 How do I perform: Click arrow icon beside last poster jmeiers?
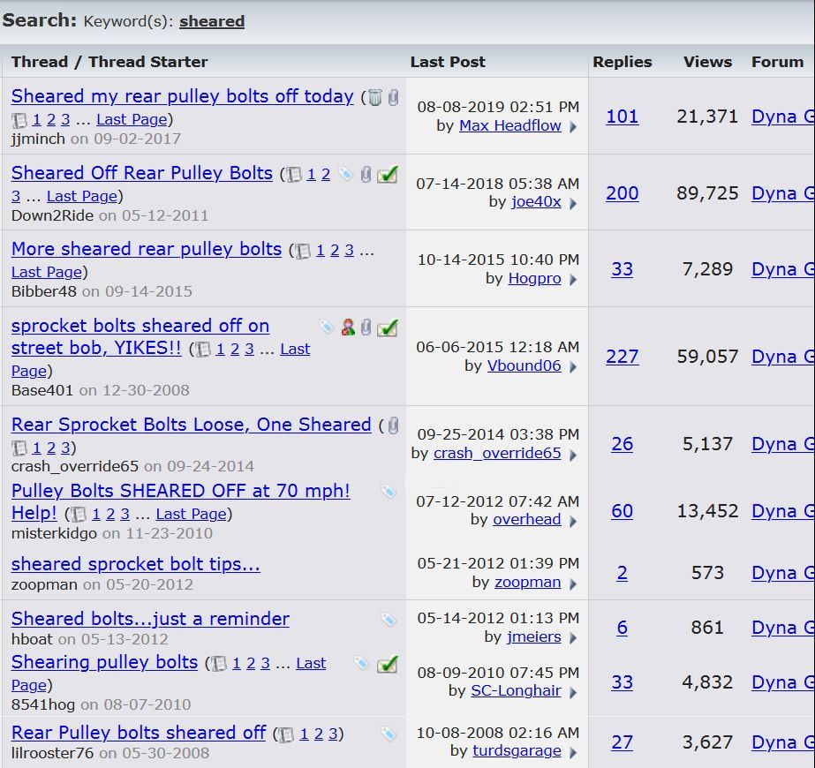(x=573, y=637)
